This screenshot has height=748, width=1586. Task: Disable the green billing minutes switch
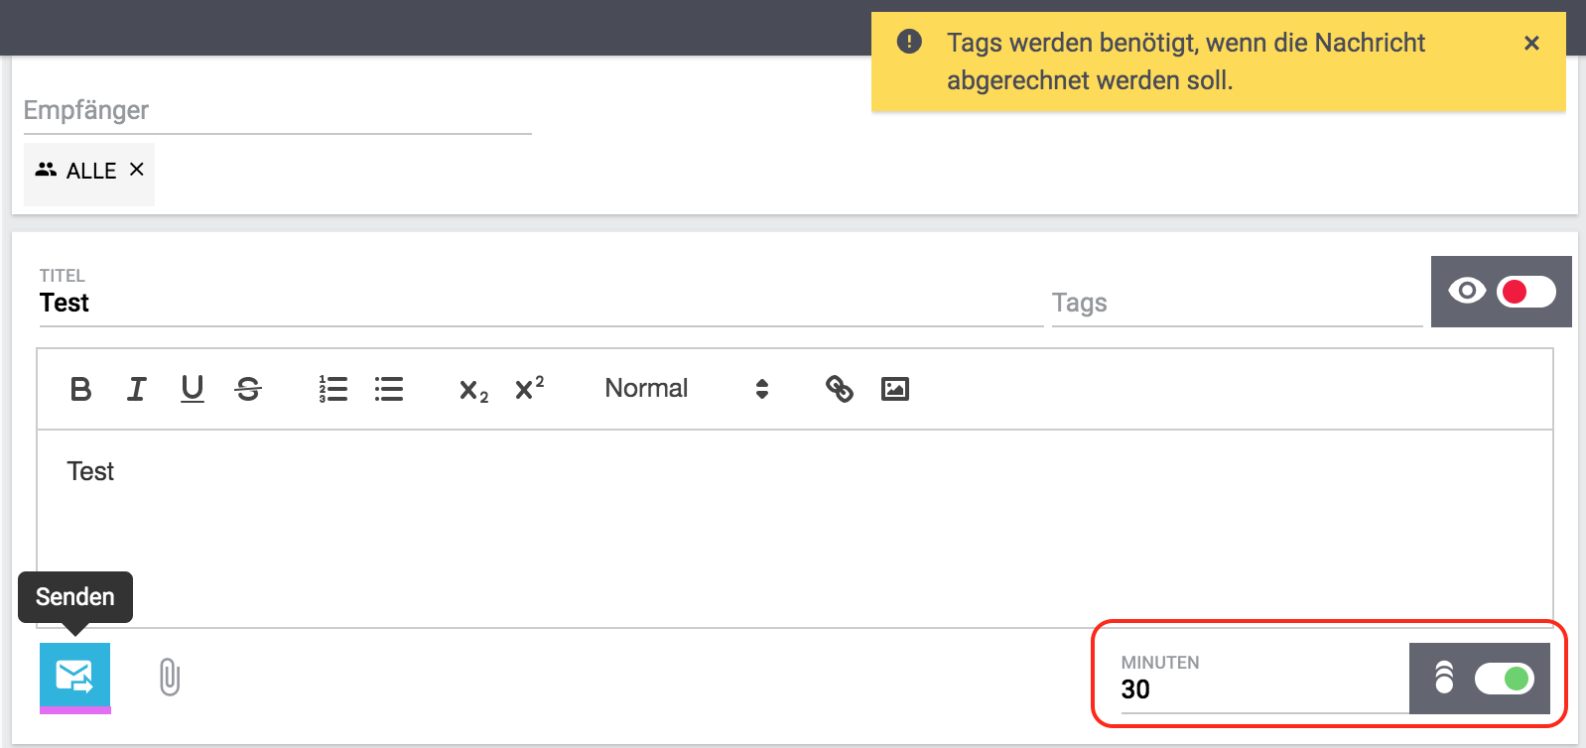click(x=1504, y=679)
